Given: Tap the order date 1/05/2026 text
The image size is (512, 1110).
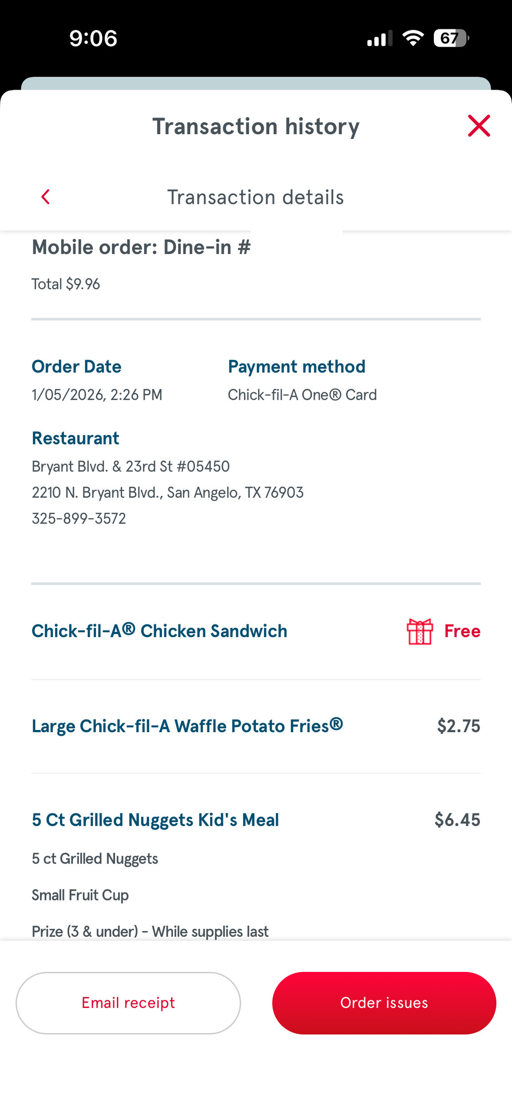Looking at the screenshot, I should (97, 395).
